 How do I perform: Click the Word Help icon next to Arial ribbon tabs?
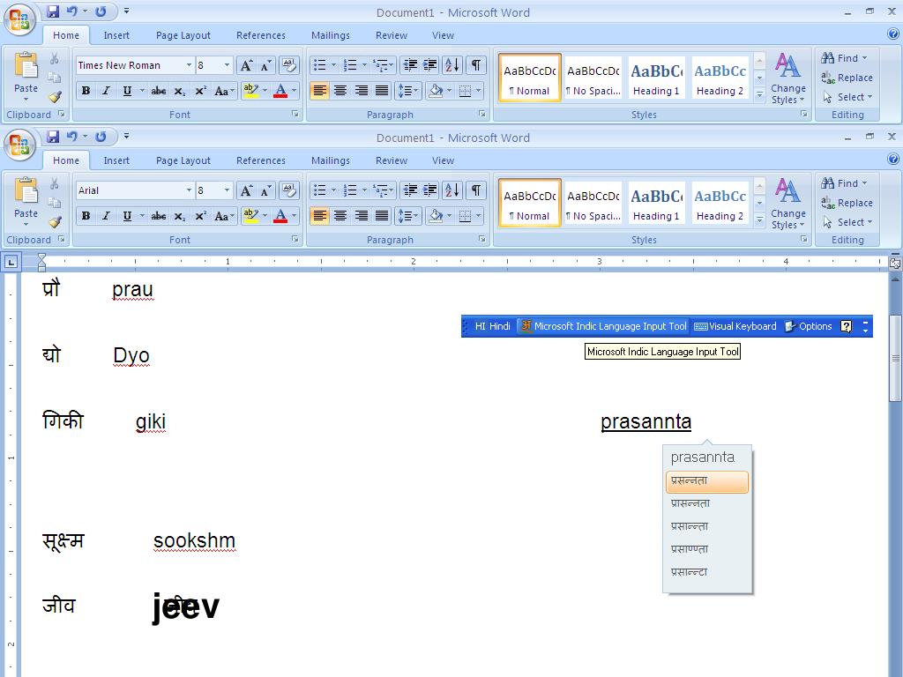pos(893,160)
